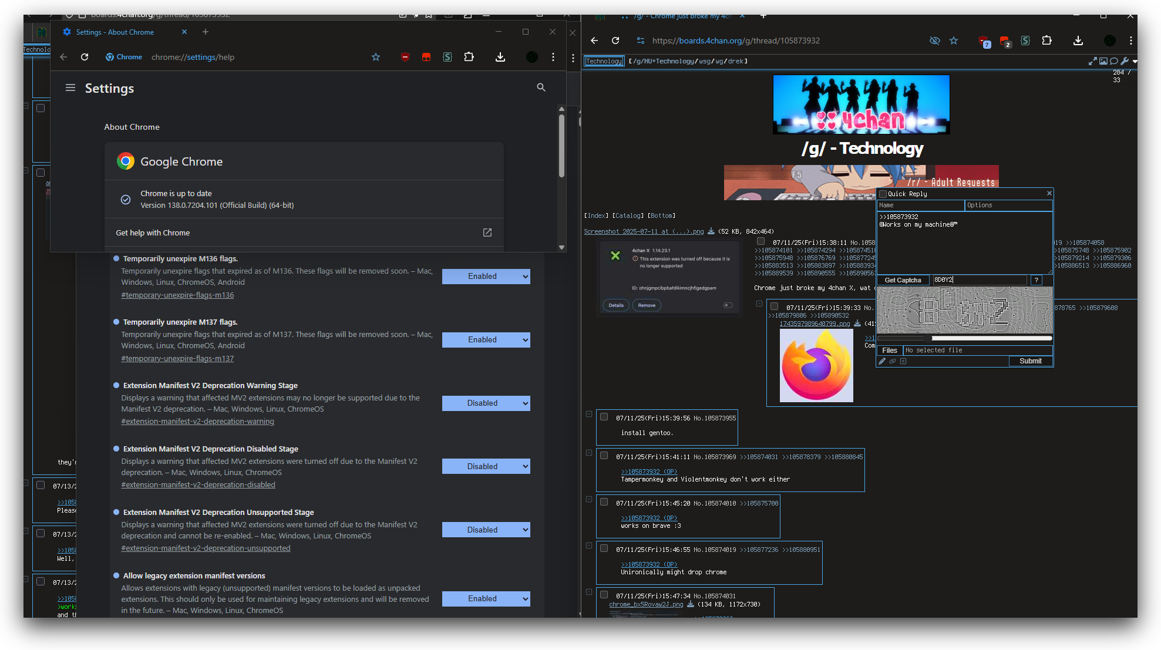Check the OP post checkbox at 15:38:11
Viewport: 1161px width, 650px height.
pyautogui.click(x=761, y=241)
